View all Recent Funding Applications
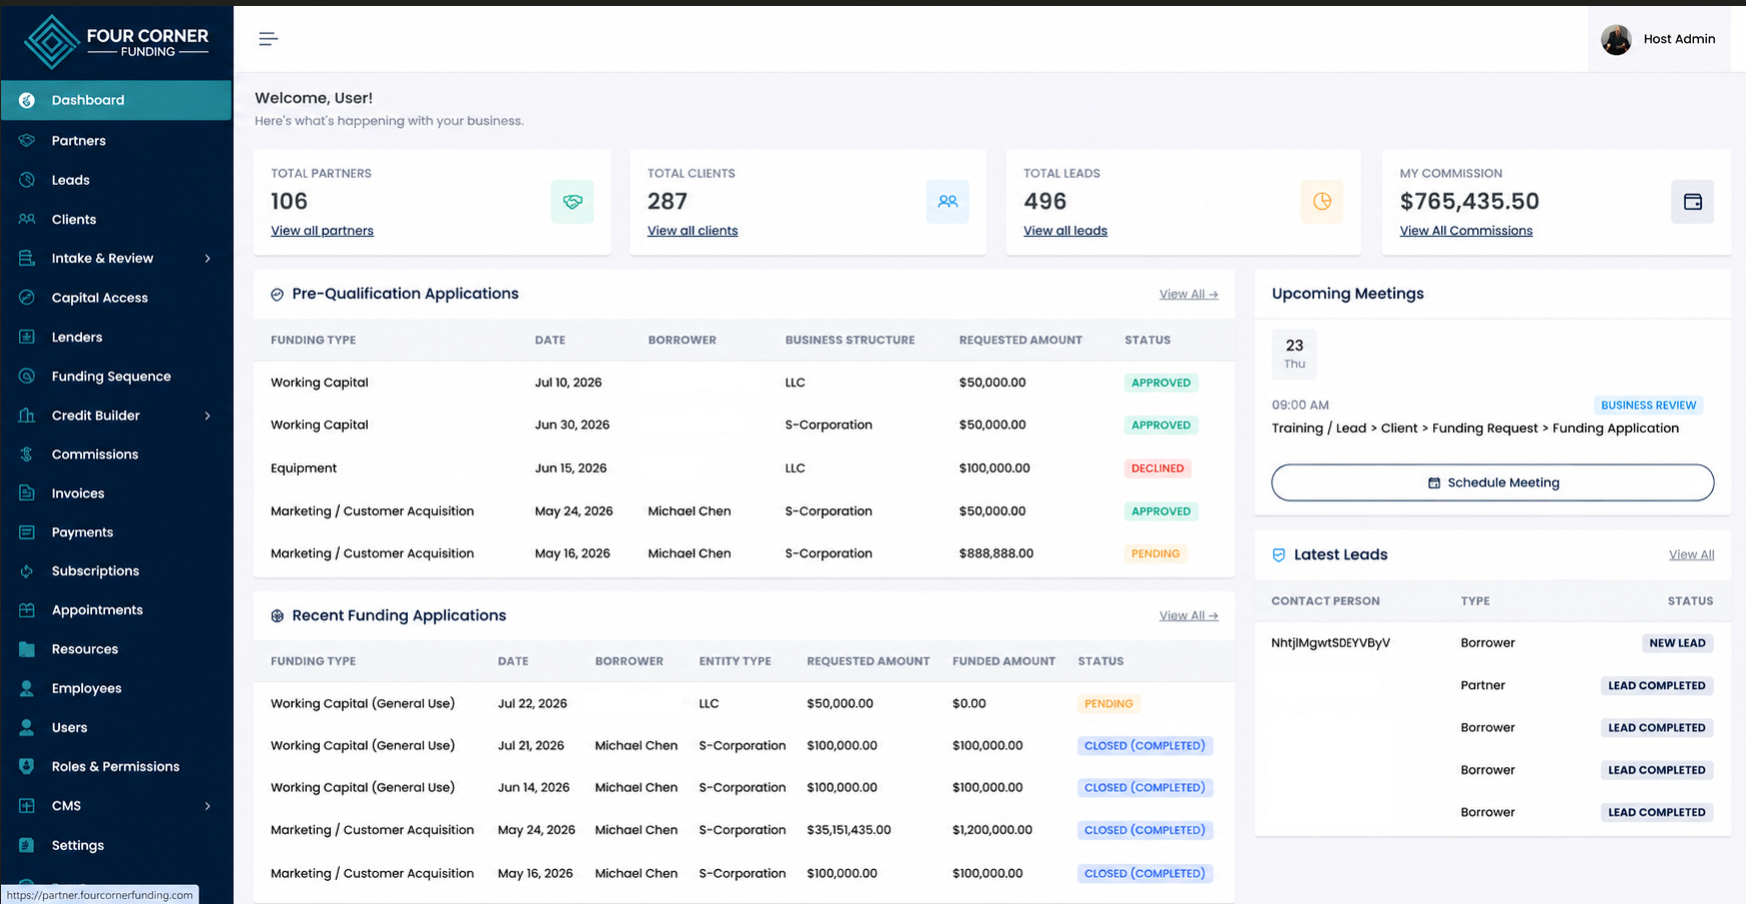The height and width of the screenshot is (904, 1746). tap(1188, 615)
